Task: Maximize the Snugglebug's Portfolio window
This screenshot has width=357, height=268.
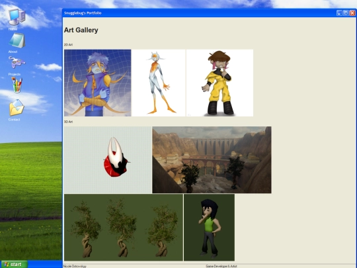Action: tap(346, 13)
